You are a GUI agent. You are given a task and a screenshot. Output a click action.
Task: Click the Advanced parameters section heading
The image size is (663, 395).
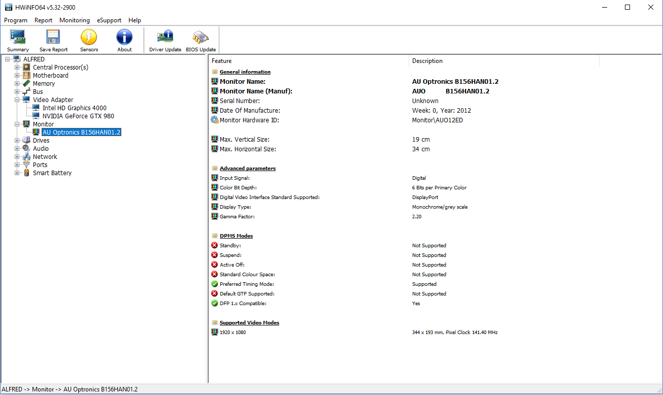[x=248, y=169]
